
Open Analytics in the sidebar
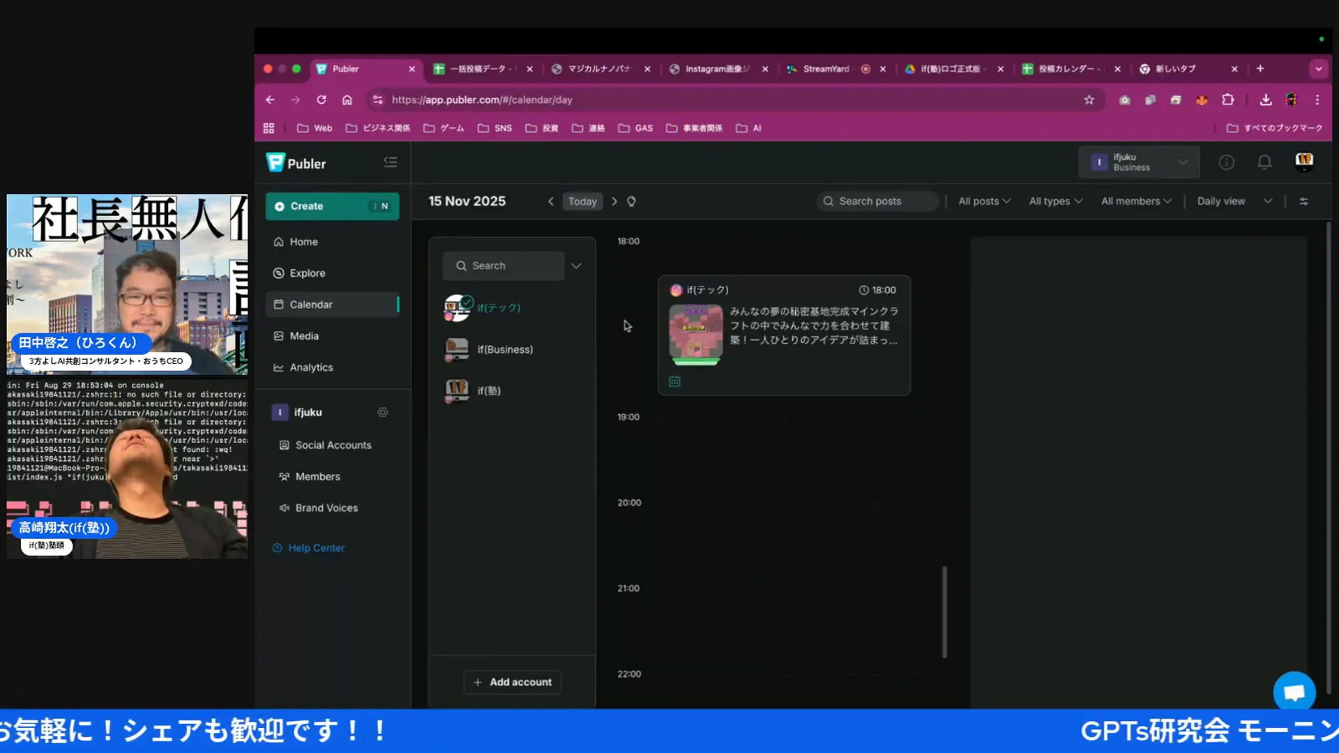click(x=311, y=367)
